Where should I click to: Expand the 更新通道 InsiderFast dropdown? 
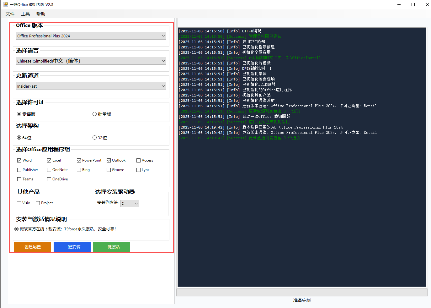tap(91, 86)
